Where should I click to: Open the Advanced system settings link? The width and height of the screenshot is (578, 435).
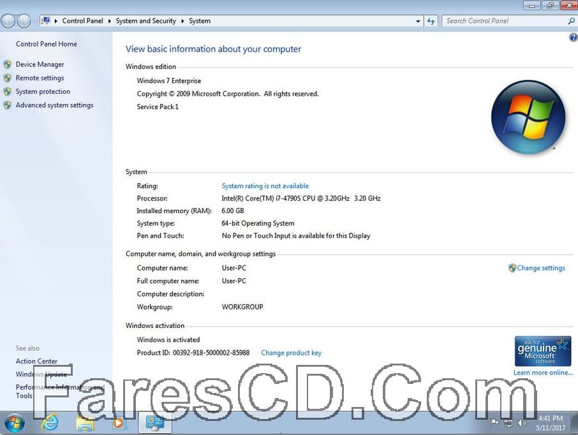pyautogui.click(x=55, y=105)
